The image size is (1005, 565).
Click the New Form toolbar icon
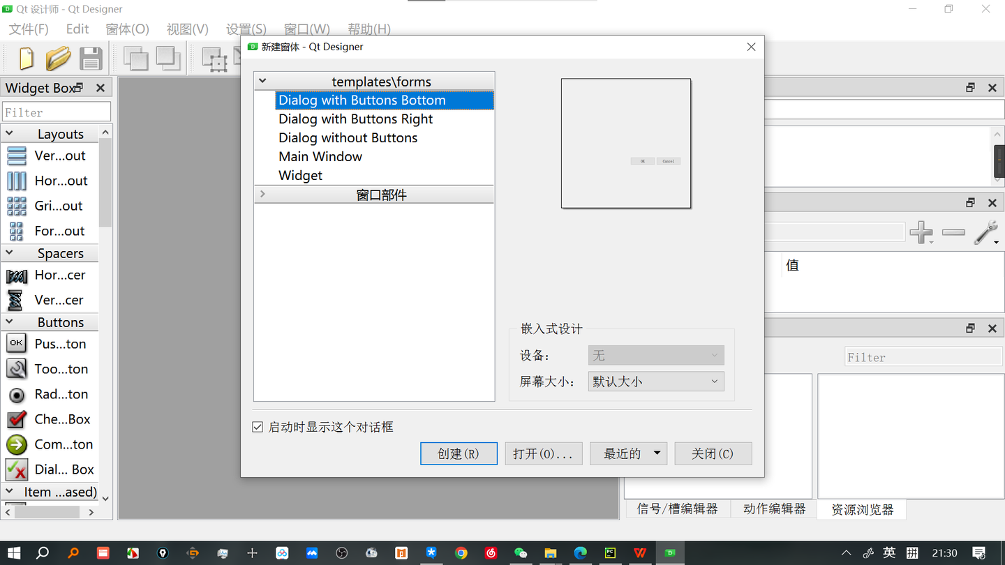click(26, 59)
